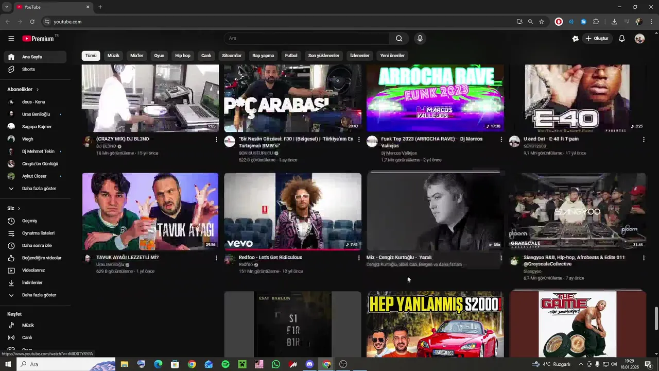Open İndirilenler downloads
The width and height of the screenshot is (659, 371).
[x=35, y=282]
